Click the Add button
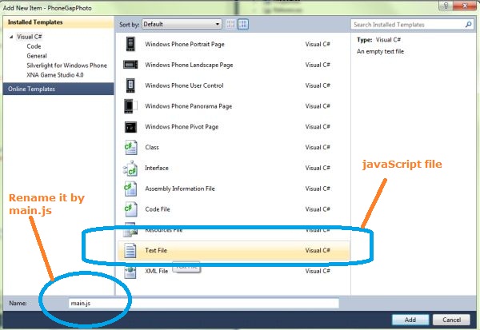 tap(410, 320)
